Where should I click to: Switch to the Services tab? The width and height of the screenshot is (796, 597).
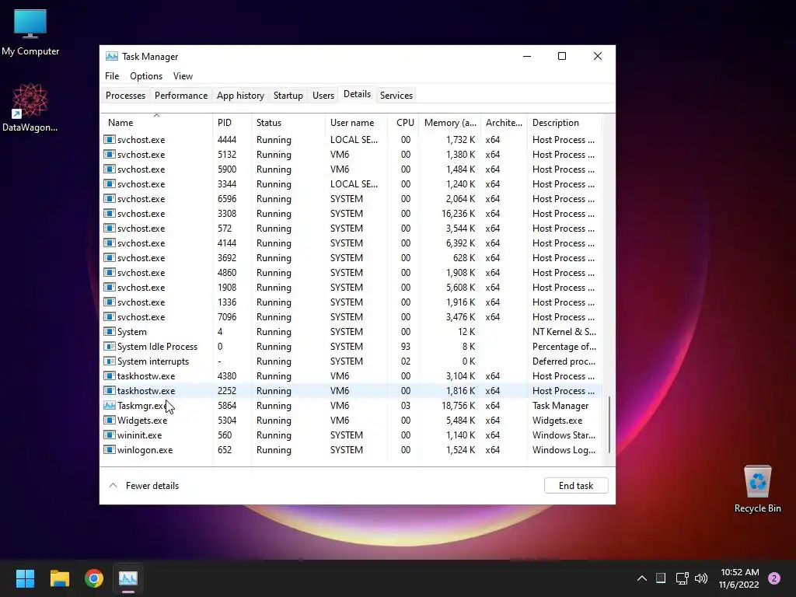click(396, 96)
